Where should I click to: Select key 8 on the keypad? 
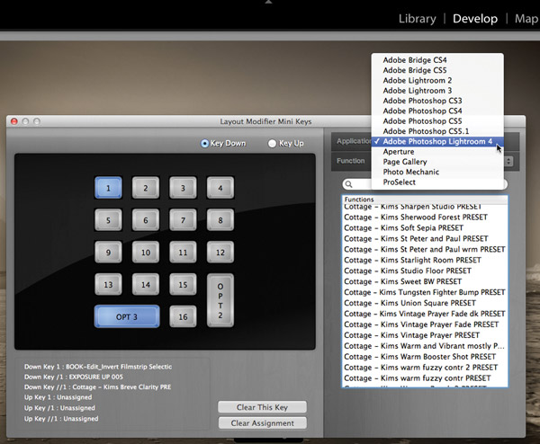tap(220, 220)
